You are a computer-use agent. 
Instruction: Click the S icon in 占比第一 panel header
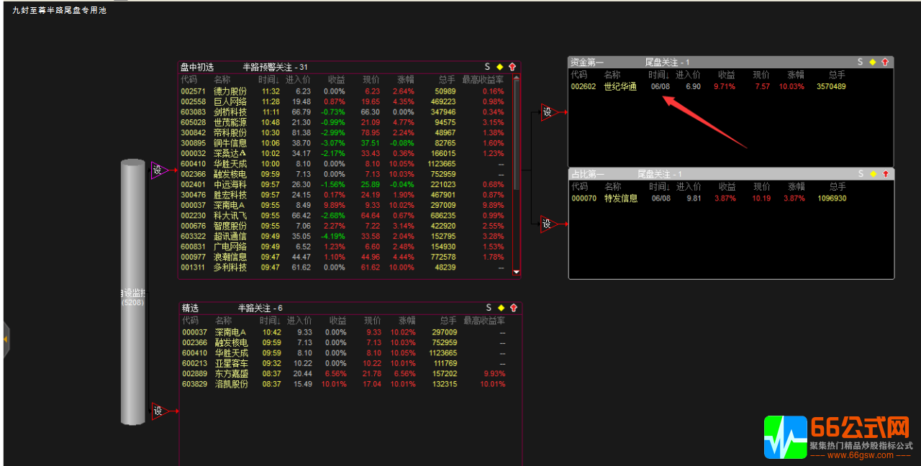tap(860, 174)
